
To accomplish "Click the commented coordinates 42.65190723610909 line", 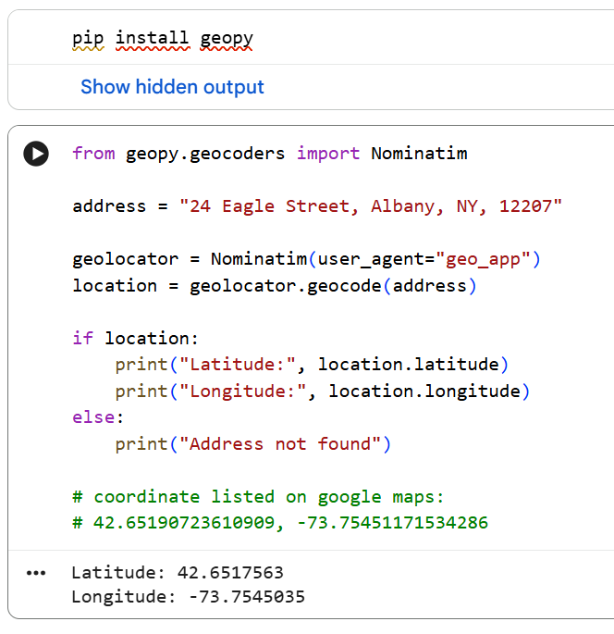I will click(280, 523).
